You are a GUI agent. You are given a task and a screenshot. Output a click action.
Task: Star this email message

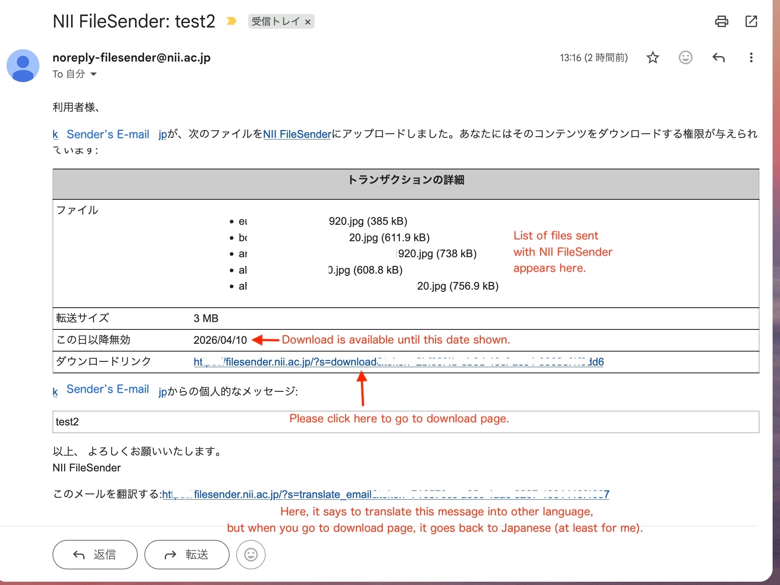[x=652, y=58]
